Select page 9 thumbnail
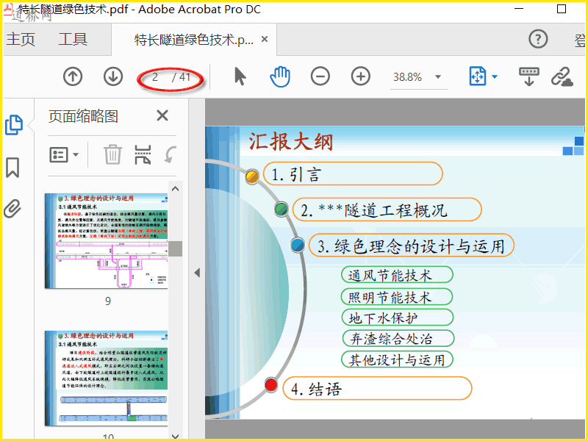Image resolution: width=588 pixels, height=441 pixels. tap(106, 241)
